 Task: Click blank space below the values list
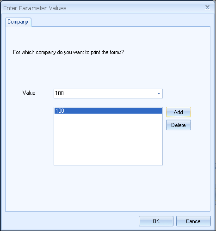108,188
